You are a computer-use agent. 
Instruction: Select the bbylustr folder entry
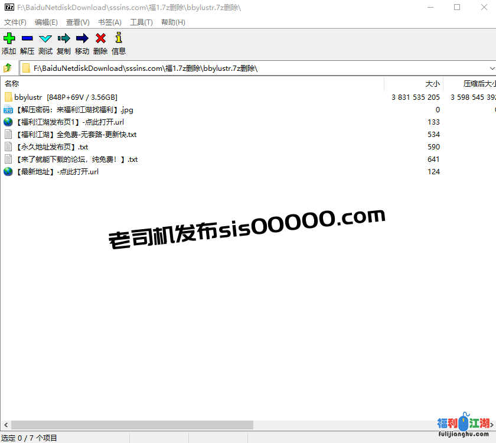coord(28,97)
